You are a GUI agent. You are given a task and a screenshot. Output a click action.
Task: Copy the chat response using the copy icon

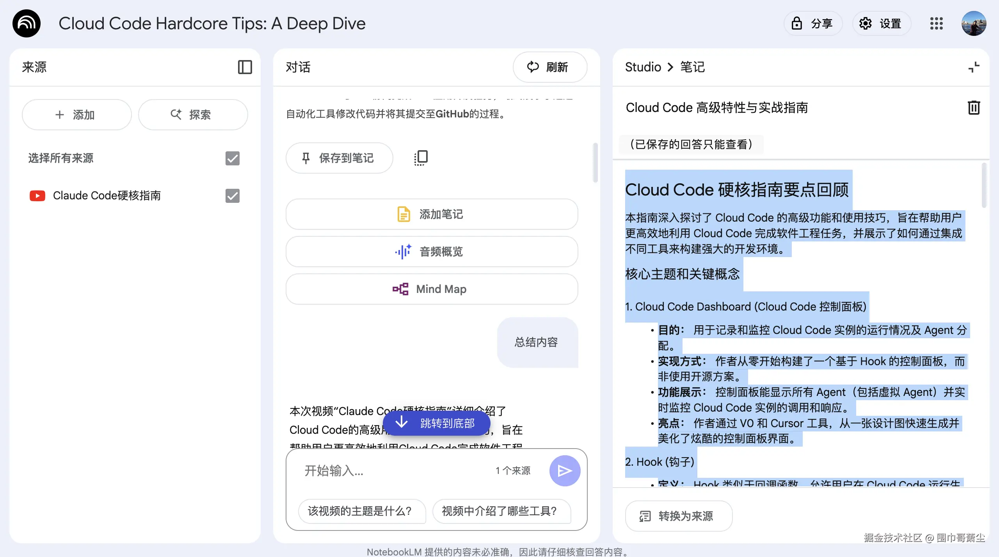(x=420, y=158)
